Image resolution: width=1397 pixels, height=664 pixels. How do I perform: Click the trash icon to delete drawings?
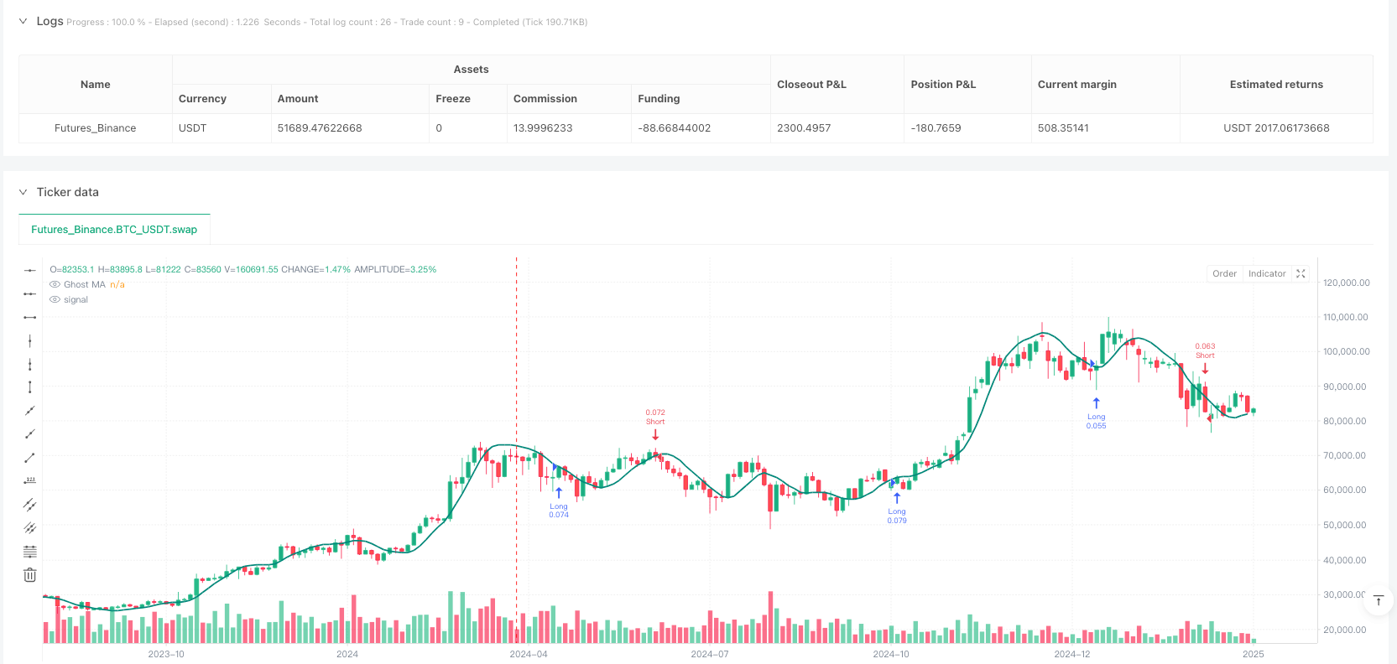[x=30, y=575]
